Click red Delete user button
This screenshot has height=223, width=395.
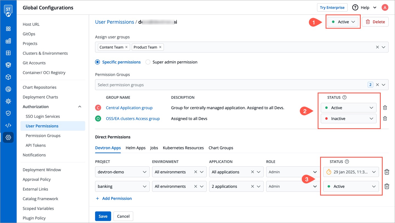pos(375,22)
